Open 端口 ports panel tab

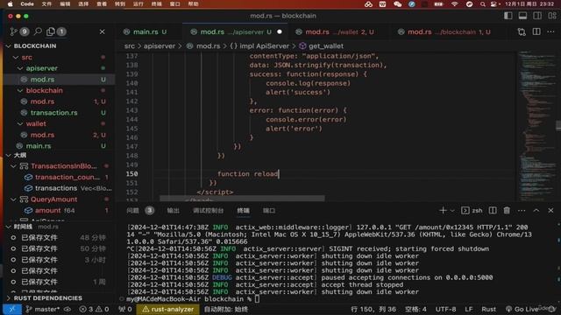click(x=269, y=210)
